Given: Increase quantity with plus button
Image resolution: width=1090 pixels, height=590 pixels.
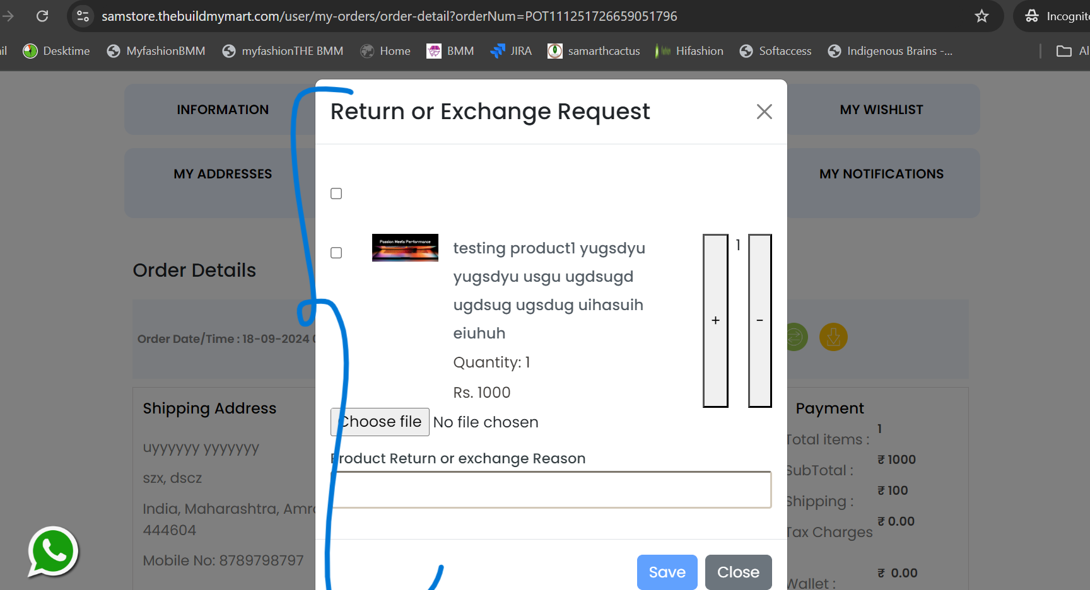Looking at the screenshot, I should click(715, 321).
